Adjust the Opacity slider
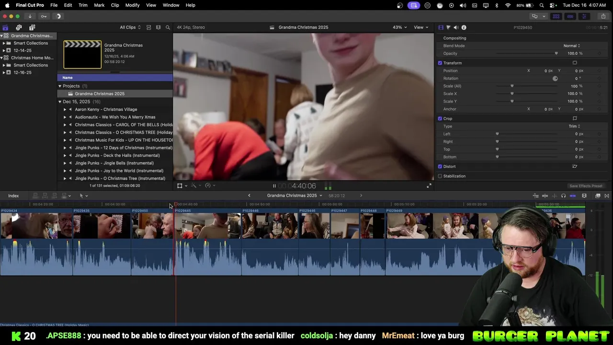613x345 pixels. click(x=556, y=53)
